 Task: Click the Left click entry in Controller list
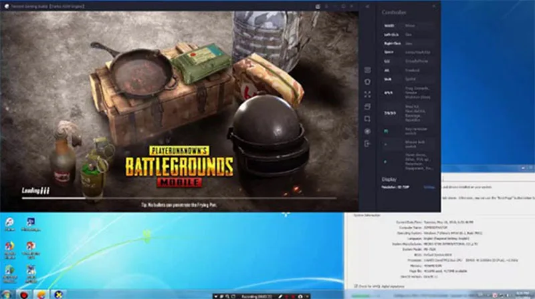tap(408, 35)
